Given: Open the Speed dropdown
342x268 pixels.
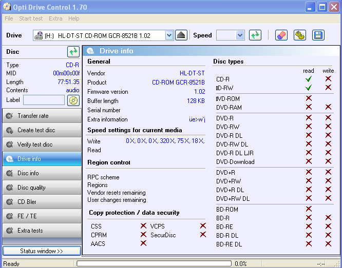Looking at the screenshot, I should pos(240,35).
